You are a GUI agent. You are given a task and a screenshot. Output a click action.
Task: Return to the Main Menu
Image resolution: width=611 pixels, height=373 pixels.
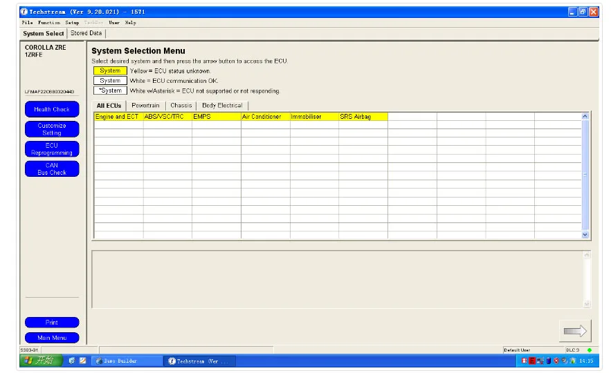click(x=52, y=338)
